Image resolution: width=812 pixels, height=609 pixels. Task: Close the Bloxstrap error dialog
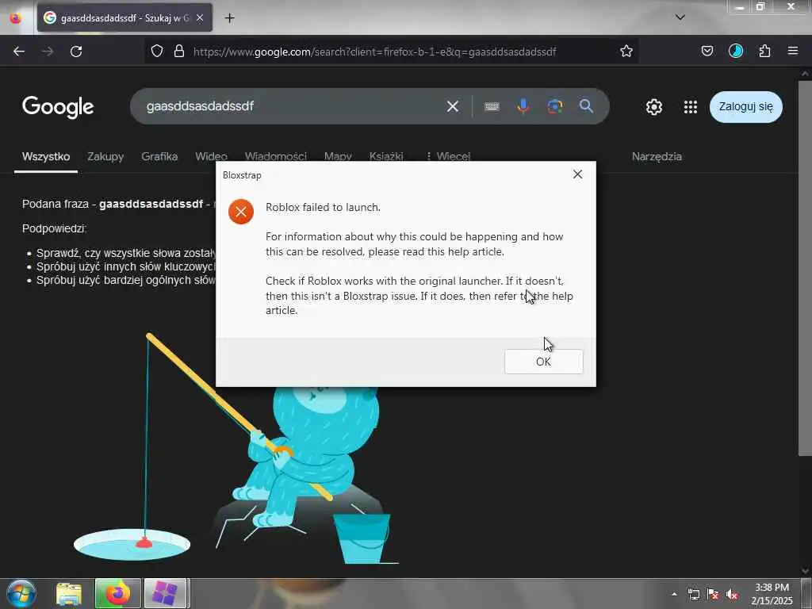(x=577, y=174)
